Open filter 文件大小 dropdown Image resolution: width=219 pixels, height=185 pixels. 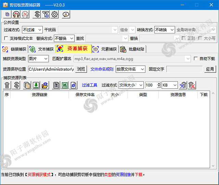pyautogui.click(x=131, y=85)
